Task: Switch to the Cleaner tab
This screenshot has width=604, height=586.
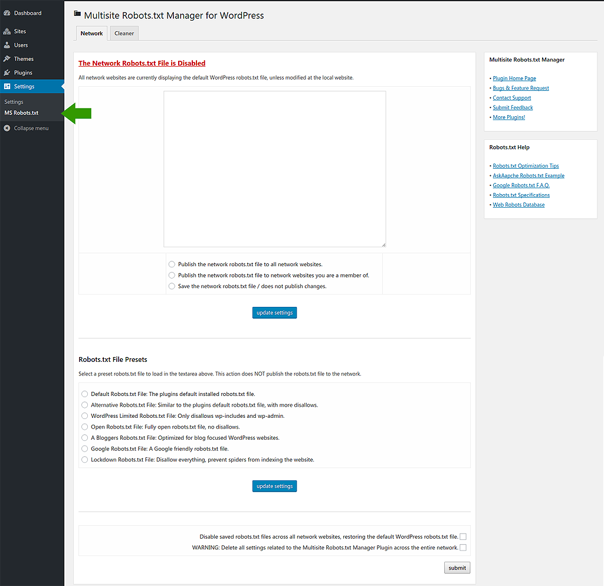Action: (x=124, y=34)
